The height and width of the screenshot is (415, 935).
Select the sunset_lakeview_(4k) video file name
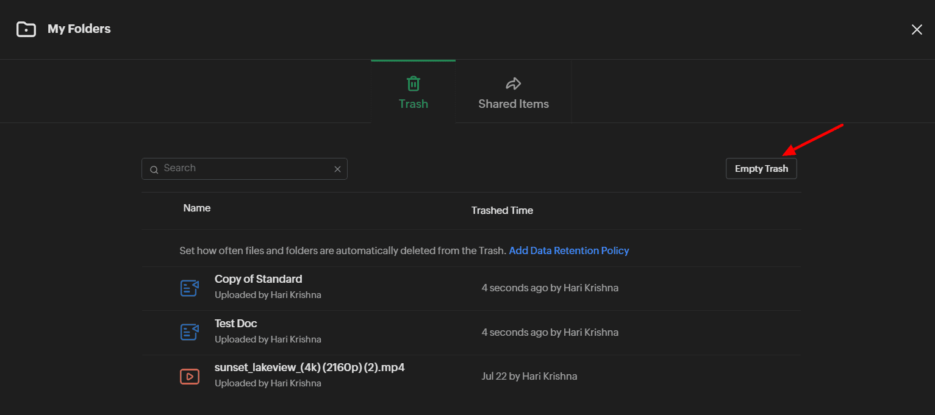pyautogui.click(x=309, y=367)
